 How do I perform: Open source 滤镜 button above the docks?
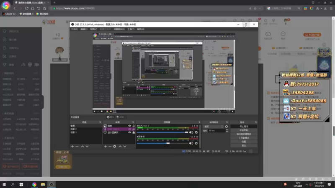[x=120, y=117]
